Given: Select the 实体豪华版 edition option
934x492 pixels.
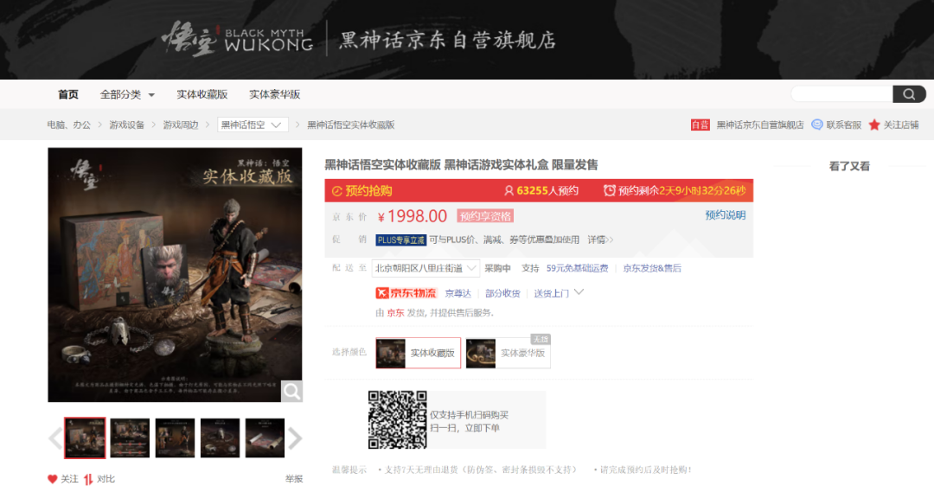Looking at the screenshot, I should (509, 353).
